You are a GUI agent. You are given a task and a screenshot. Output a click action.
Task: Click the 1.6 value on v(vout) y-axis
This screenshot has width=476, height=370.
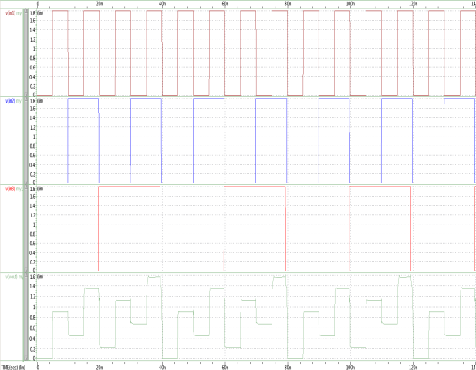[32, 277]
